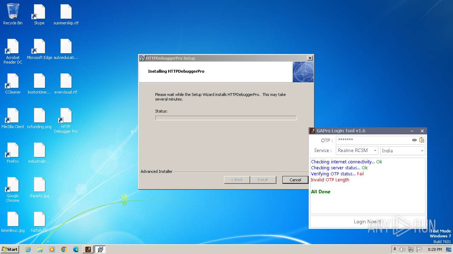Cancel the HTTPDebuggerPro installation

(295, 180)
